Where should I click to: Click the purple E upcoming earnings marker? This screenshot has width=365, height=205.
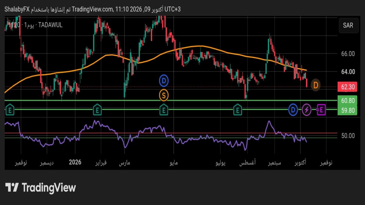[322, 110]
